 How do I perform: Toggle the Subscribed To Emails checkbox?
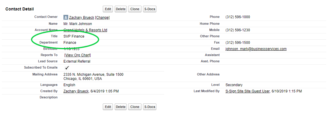pos(67,68)
